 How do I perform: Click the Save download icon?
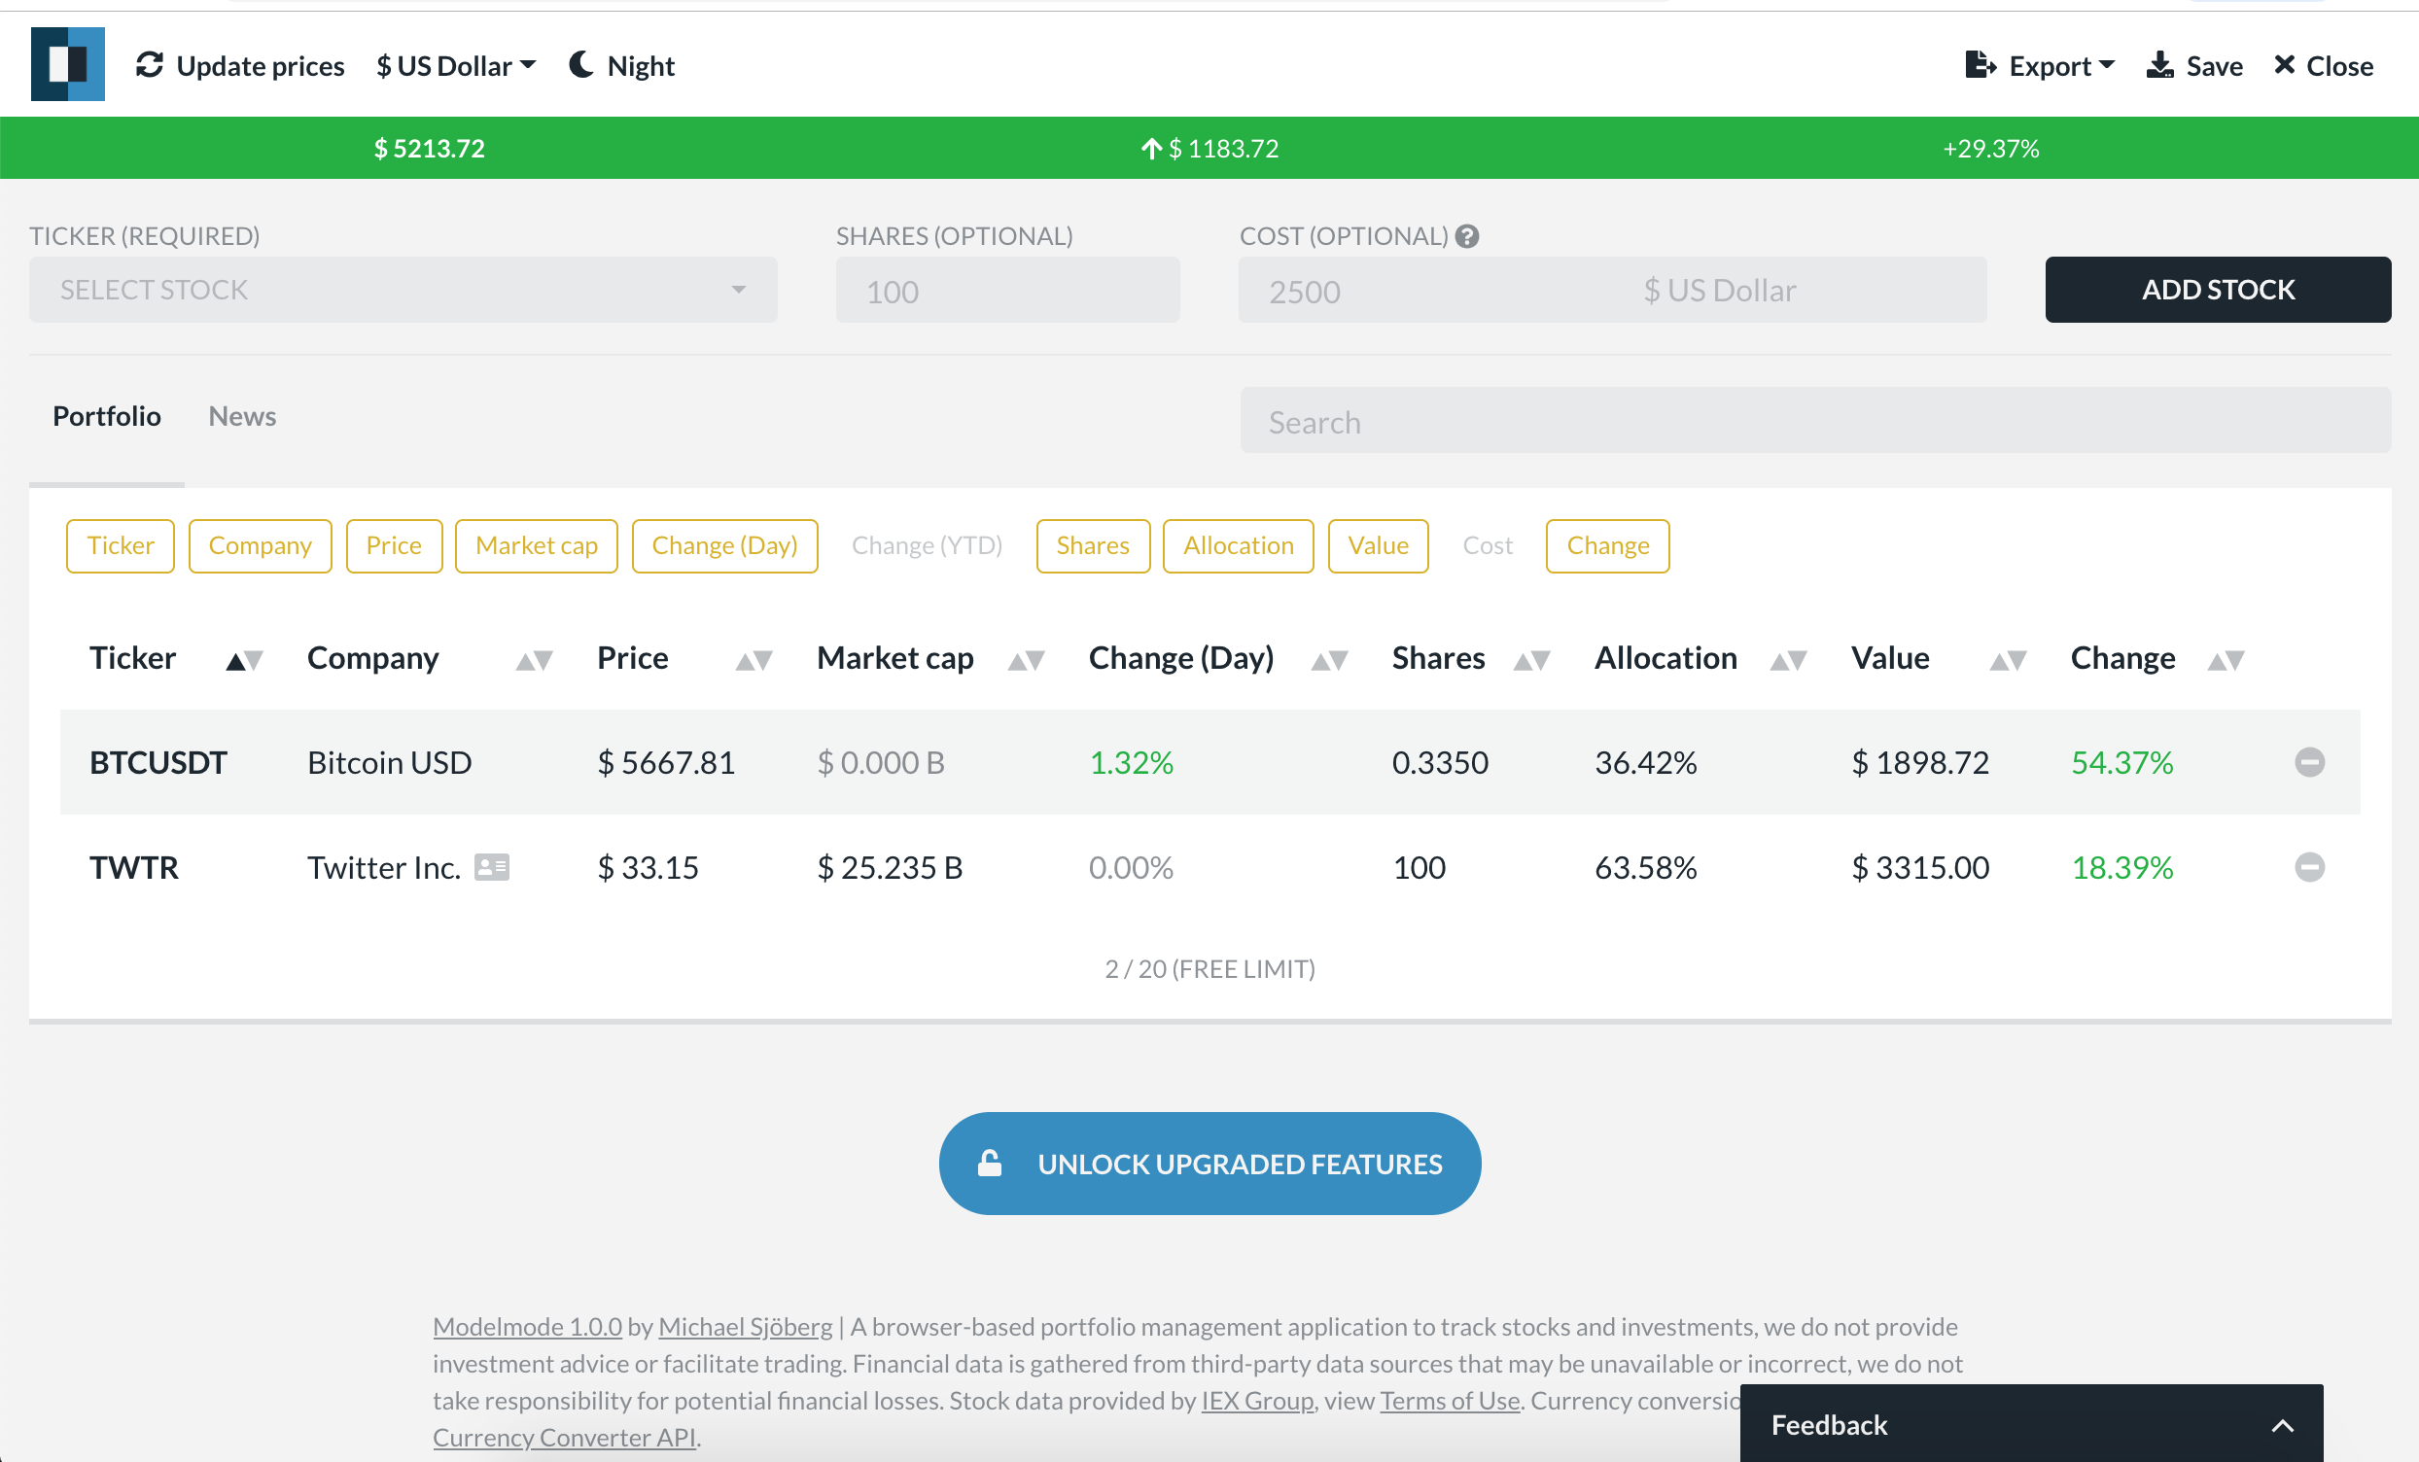pyautogui.click(x=2158, y=65)
